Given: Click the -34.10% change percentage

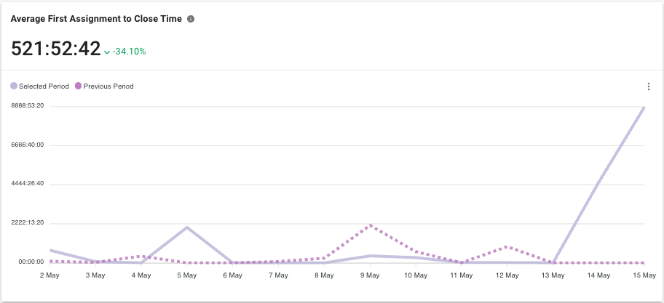Looking at the screenshot, I should 130,52.
